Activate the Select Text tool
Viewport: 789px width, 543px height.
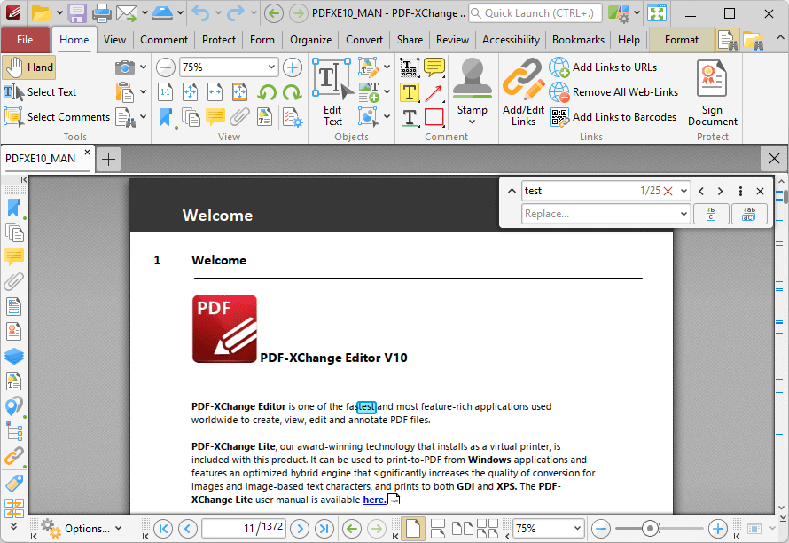point(40,92)
